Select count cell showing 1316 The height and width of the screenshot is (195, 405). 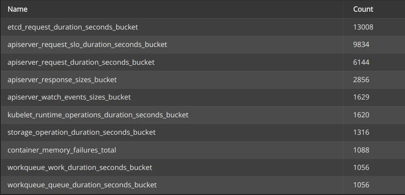pyautogui.click(x=361, y=132)
